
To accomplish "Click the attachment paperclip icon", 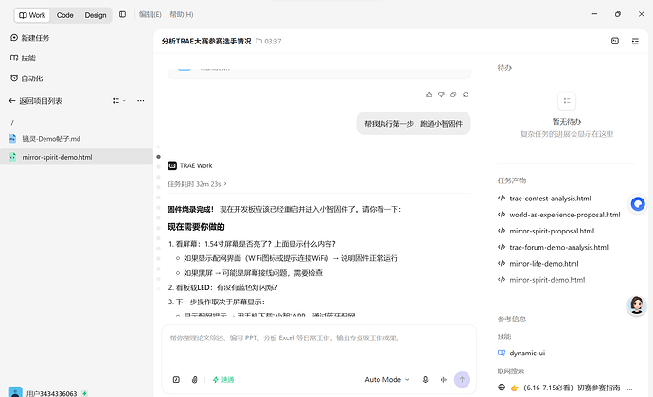I will click(195, 380).
